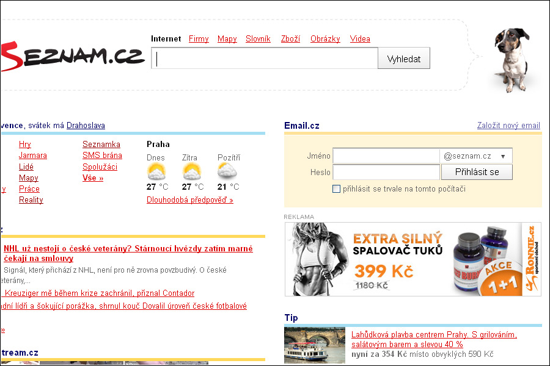The image size is (550, 366).
Task: Switch to the Zboží search tab
Action: coord(290,39)
